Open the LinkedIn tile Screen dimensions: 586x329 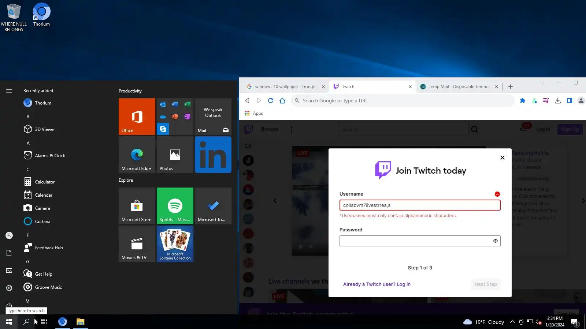[x=213, y=155]
